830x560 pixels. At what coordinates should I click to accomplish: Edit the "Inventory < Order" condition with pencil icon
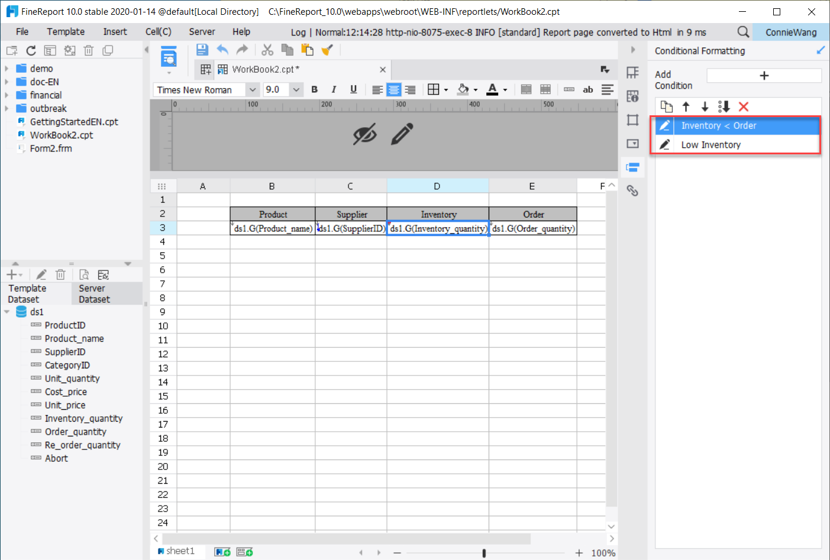coord(665,125)
